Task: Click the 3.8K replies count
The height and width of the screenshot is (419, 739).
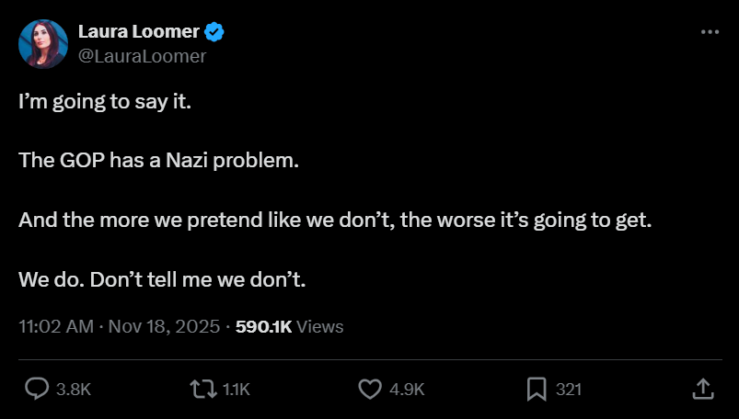Action: click(x=74, y=390)
